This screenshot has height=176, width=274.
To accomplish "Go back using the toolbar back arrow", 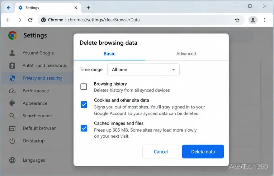I will click(x=8, y=20).
